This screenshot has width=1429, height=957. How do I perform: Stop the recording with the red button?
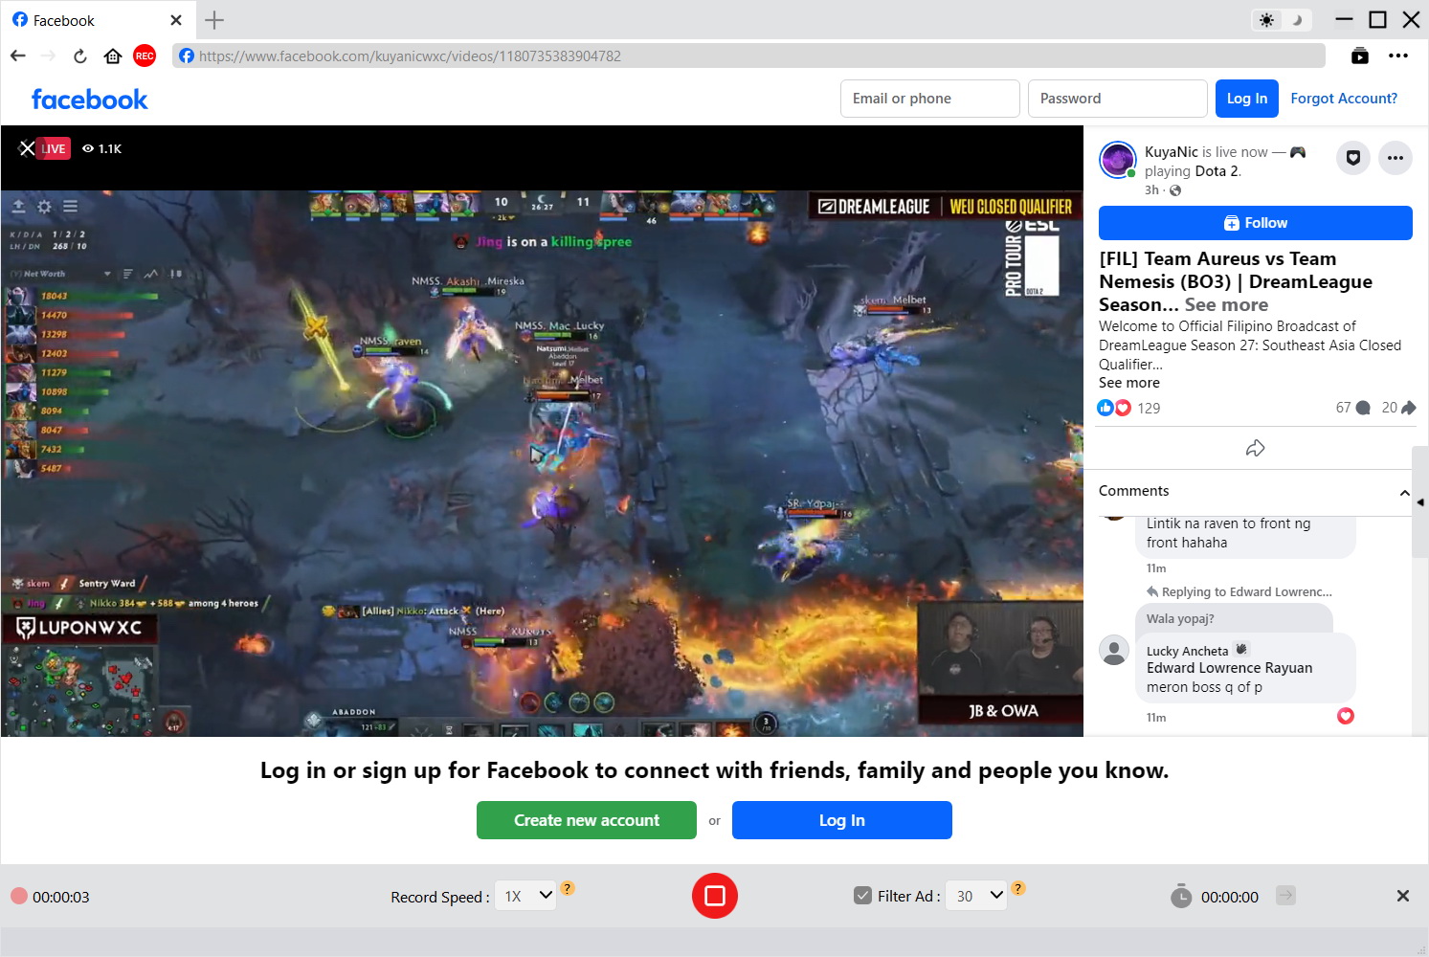coord(715,896)
